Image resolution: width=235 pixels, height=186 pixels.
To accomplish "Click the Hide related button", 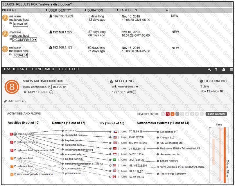I will pyautogui.click(x=216, y=114).
